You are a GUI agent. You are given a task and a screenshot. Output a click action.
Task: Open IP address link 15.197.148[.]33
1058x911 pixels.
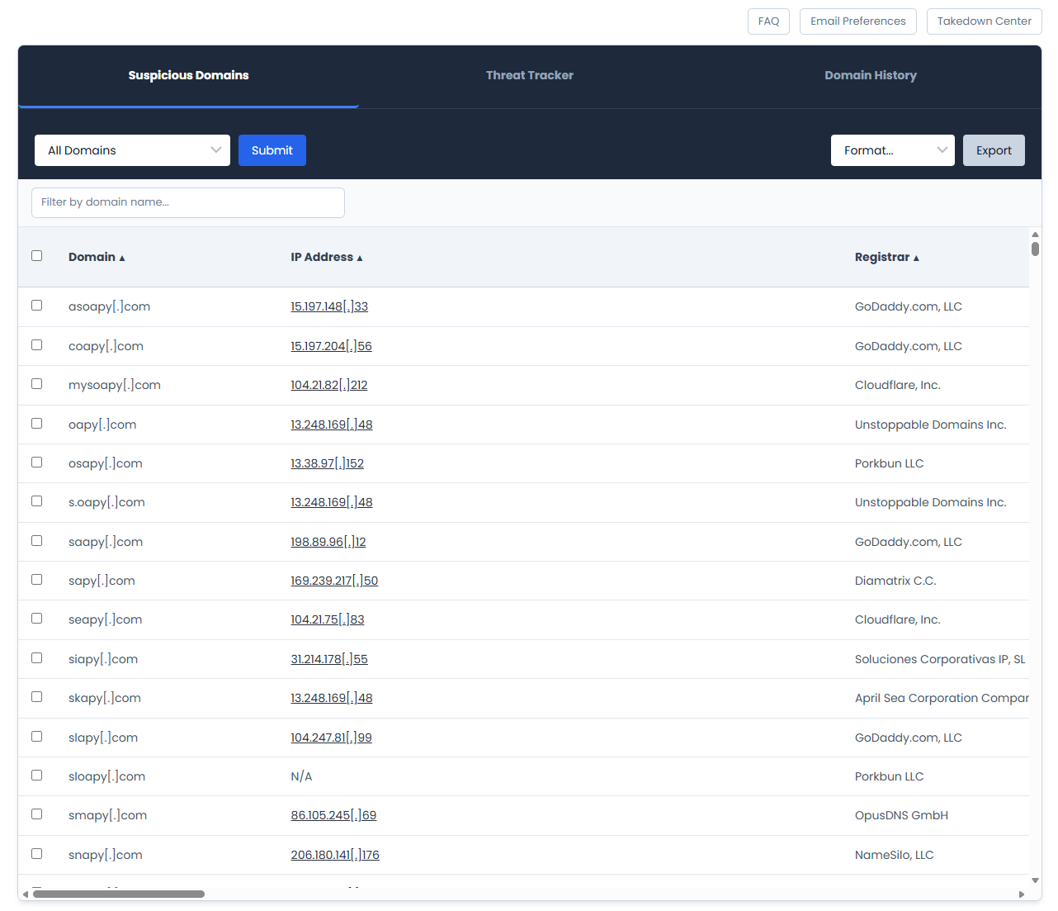click(x=329, y=306)
